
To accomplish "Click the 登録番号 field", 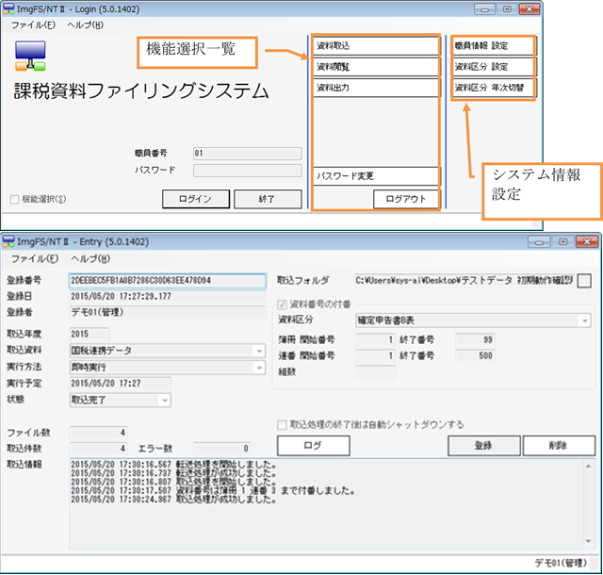I will (168, 281).
